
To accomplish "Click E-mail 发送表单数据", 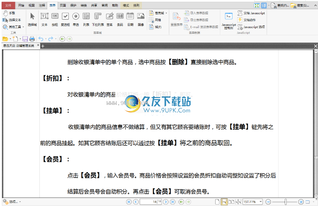I will pos(201,27).
